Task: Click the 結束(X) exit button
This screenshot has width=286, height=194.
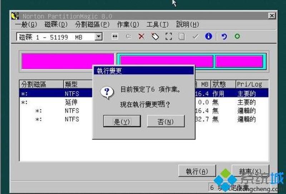Action: click(x=250, y=171)
